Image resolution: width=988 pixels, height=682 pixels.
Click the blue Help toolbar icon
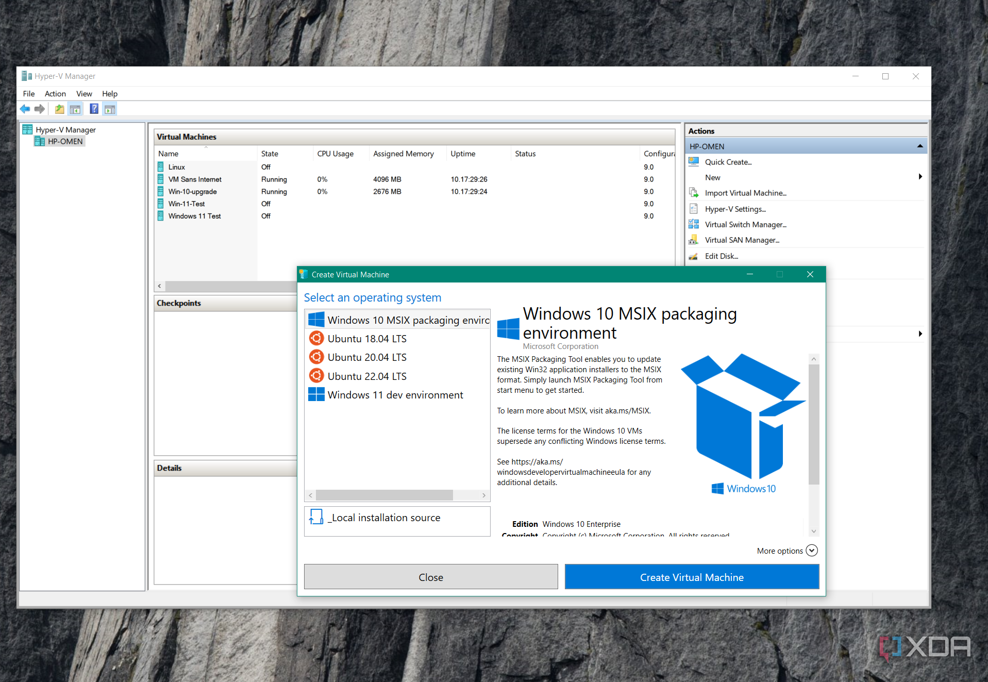pyautogui.click(x=94, y=109)
